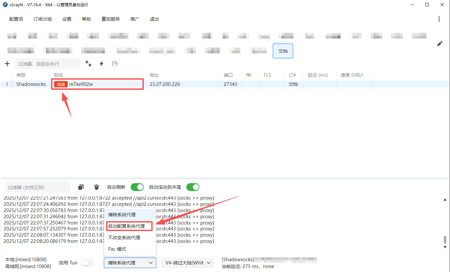
Task: Click the plus icon to add server
Action: pos(7,64)
